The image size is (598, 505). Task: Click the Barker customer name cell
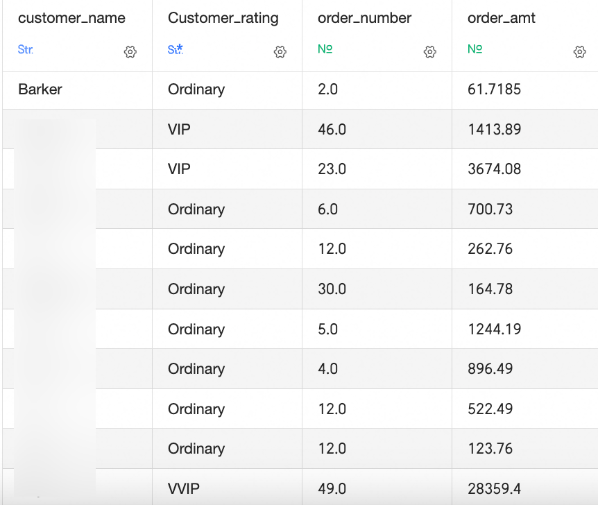[x=40, y=89]
